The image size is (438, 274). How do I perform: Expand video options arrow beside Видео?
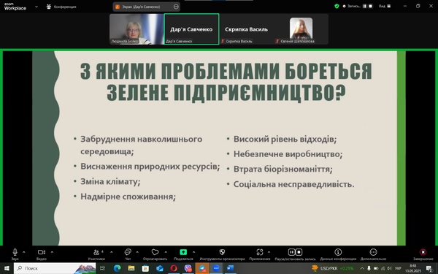coord(52,252)
